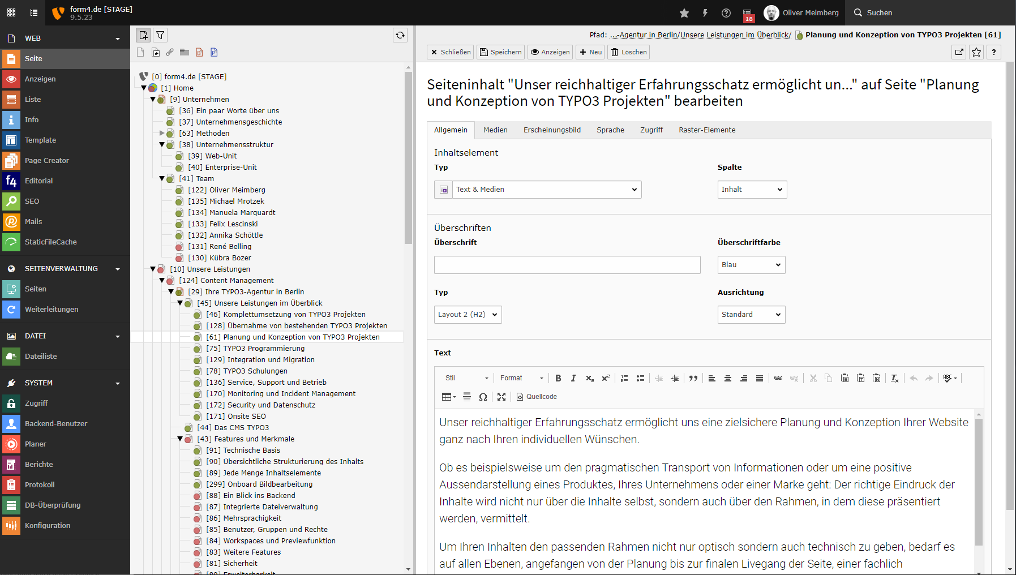Click the Anzeigen button in the record toolbar

point(550,52)
